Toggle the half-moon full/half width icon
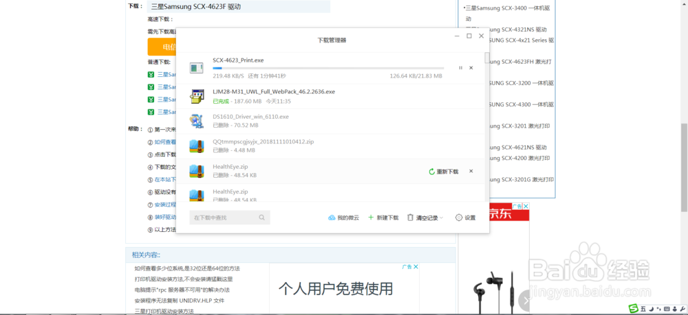This screenshot has height=315, width=688. [651, 308]
